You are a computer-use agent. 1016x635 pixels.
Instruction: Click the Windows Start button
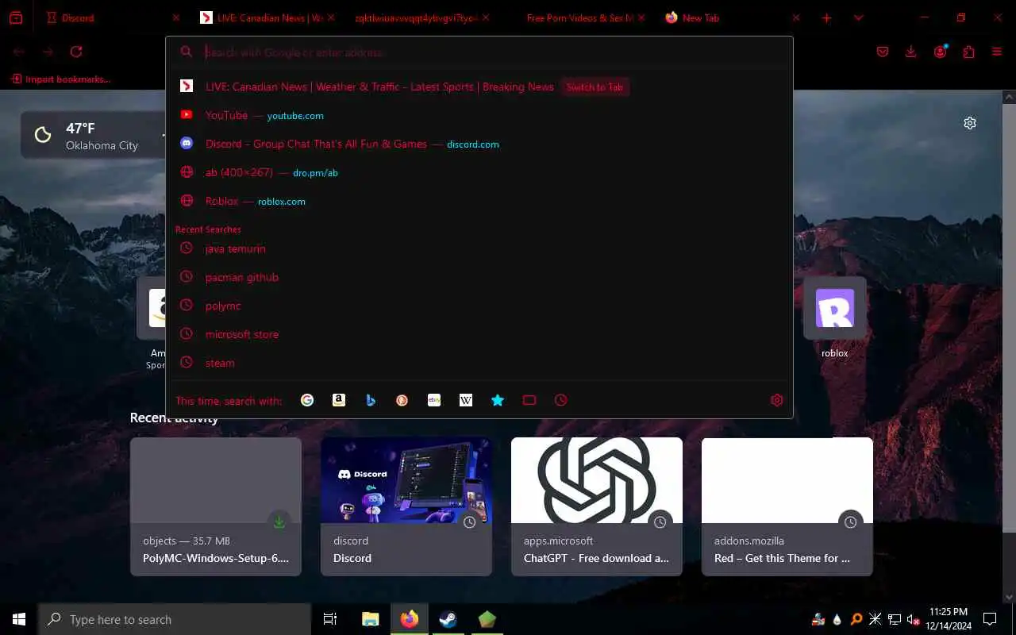coord(19,619)
